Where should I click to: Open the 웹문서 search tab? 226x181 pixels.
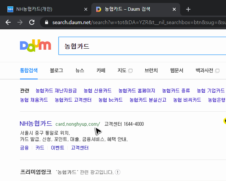click(177, 70)
